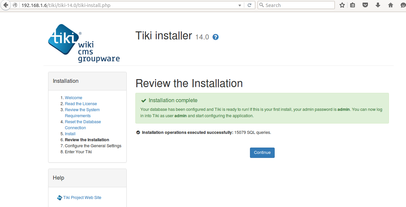406x207 pixels.
Task: Click the Help panel heading
Action: coord(58,178)
